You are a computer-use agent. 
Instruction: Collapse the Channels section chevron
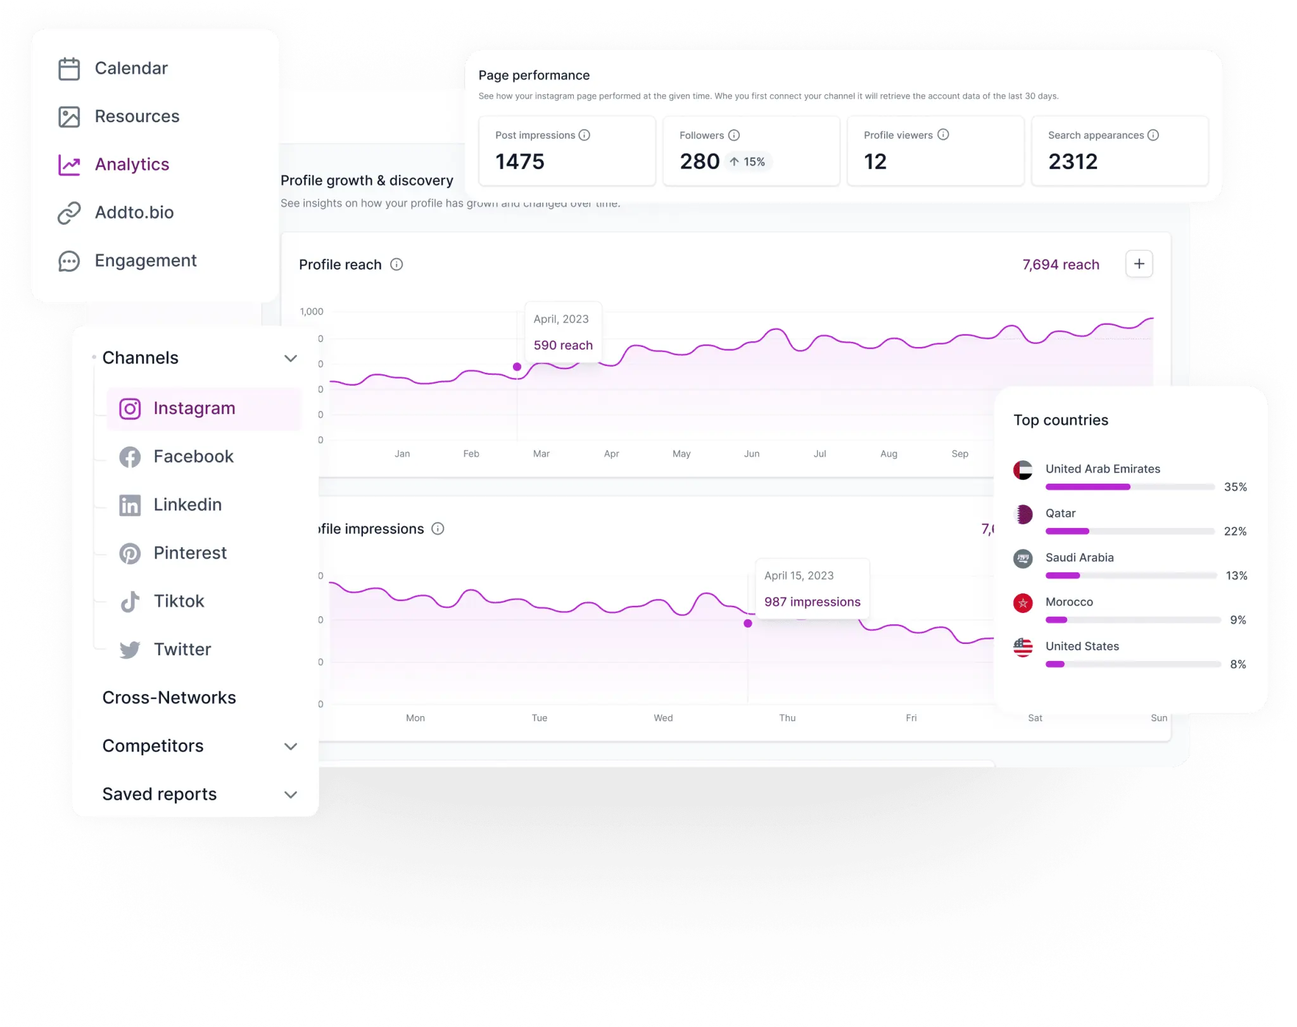click(291, 358)
